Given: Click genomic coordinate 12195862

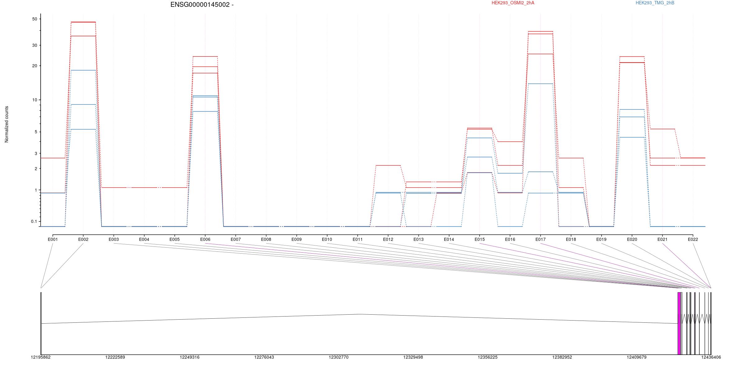Looking at the screenshot, I should click(41, 357).
